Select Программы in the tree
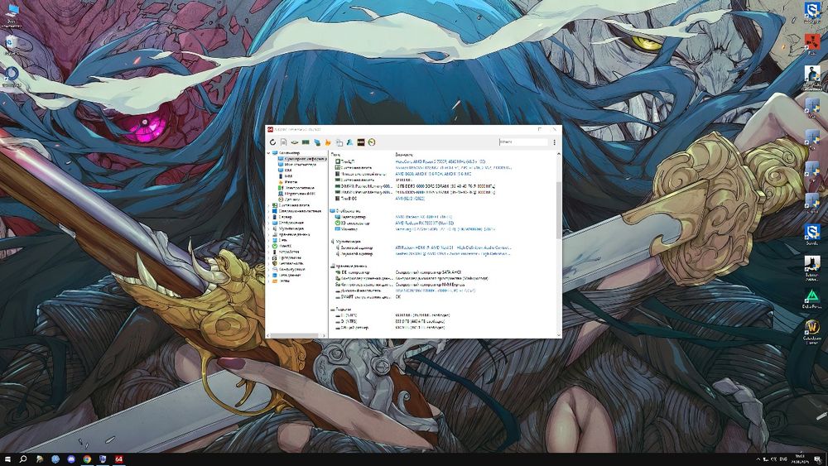 [x=290, y=257]
